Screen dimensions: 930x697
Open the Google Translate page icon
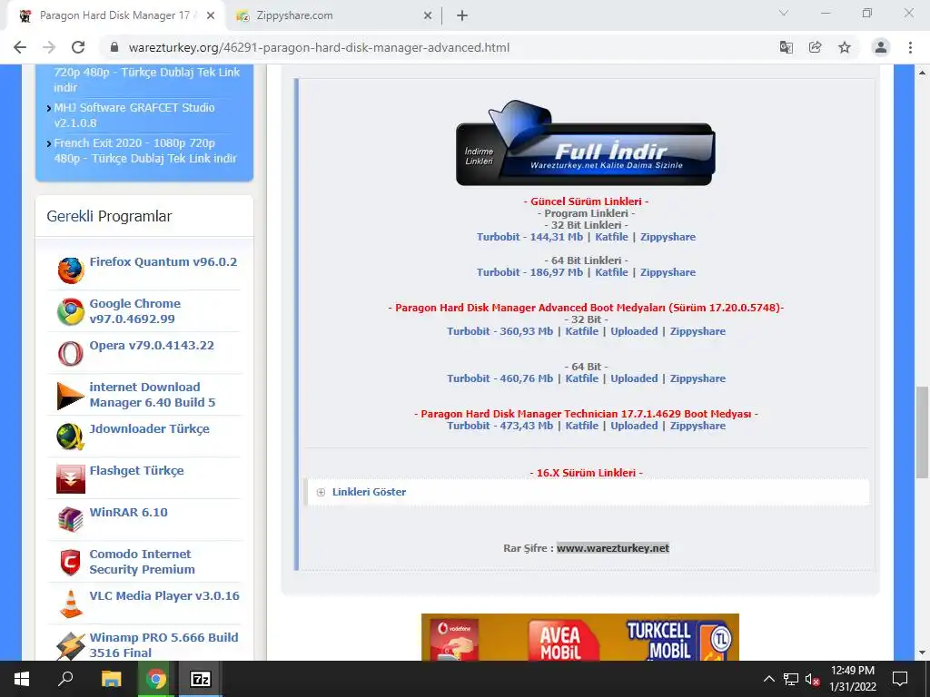tap(787, 47)
